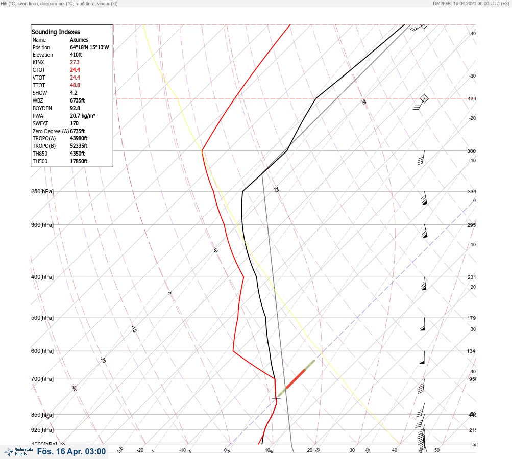Screen dimensions: 512x459
Task: Click the position value 64°18'N 15°13'W
Action: tap(89, 47)
